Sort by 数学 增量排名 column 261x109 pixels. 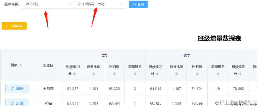pos(218,74)
